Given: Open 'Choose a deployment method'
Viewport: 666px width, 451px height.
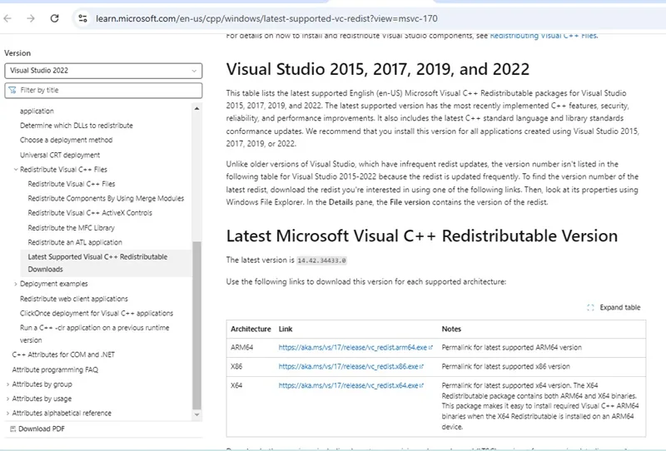Looking at the screenshot, I should [x=66, y=140].
